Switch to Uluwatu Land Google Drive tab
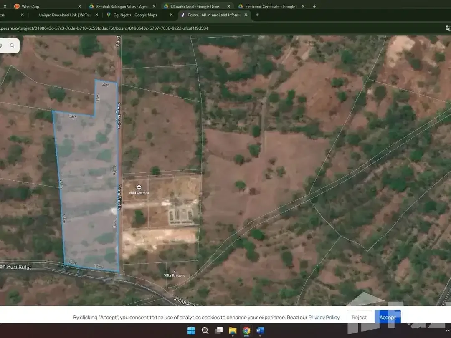The image size is (451, 338). tap(195, 6)
